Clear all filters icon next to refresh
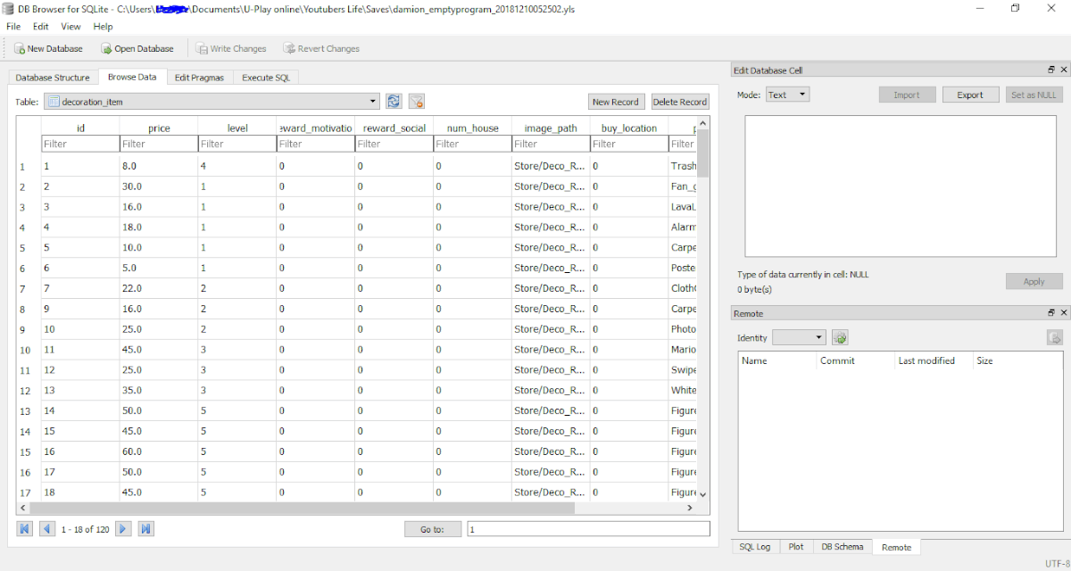Image resolution: width=1071 pixels, height=571 pixels. 416,101
